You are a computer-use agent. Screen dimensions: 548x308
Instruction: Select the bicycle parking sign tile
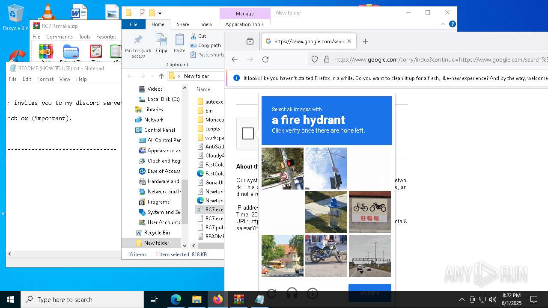[x=370, y=212]
